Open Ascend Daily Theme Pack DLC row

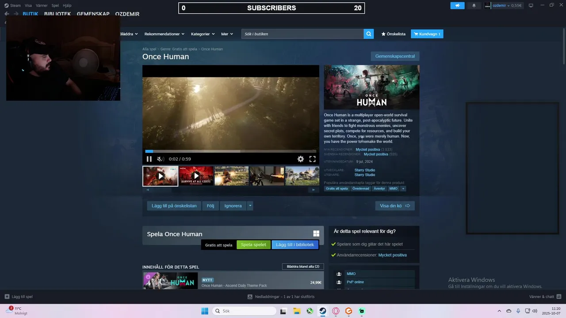click(233, 280)
